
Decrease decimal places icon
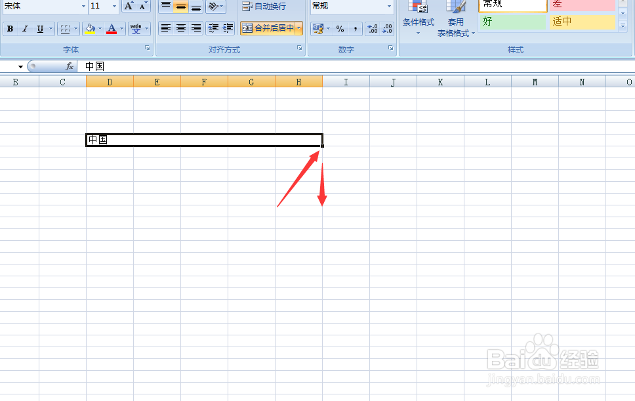click(x=387, y=29)
